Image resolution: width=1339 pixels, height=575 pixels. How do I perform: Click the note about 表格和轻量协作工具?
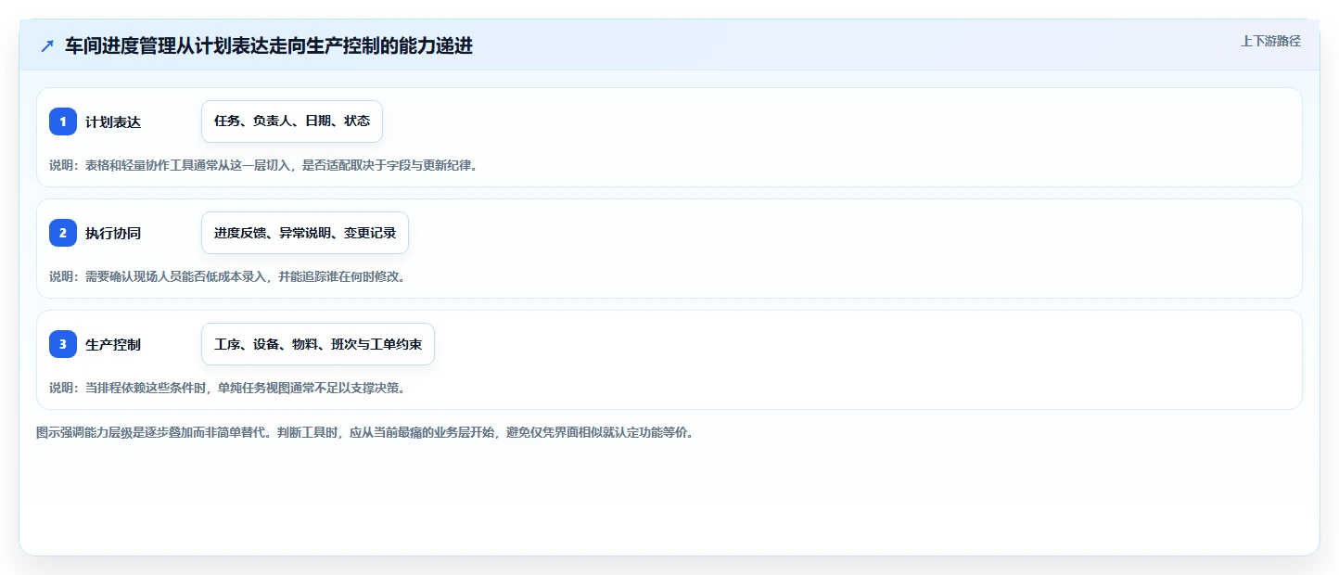[263, 165]
